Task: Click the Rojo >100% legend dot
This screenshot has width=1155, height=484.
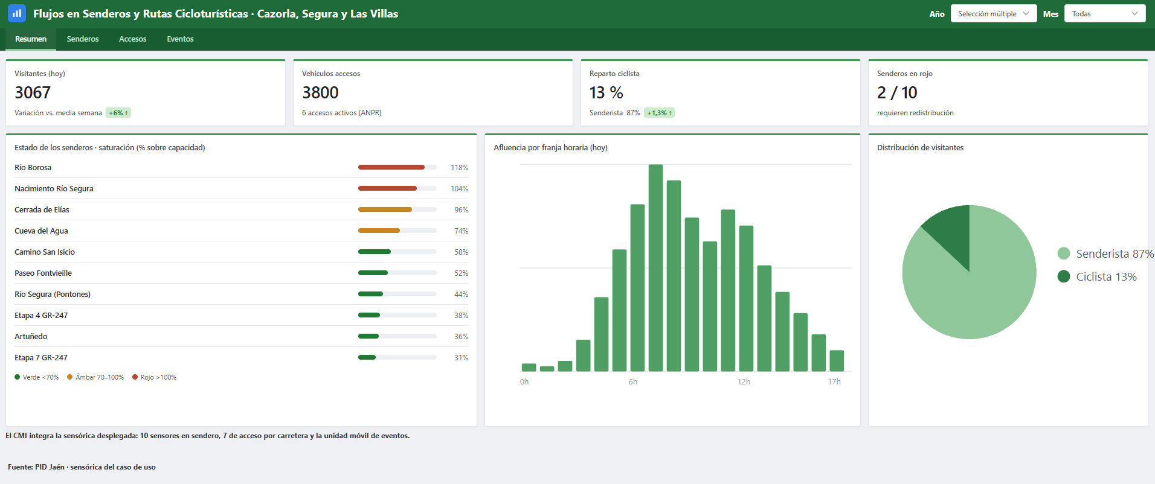Action: pyautogui.click(x=135, y=377)
